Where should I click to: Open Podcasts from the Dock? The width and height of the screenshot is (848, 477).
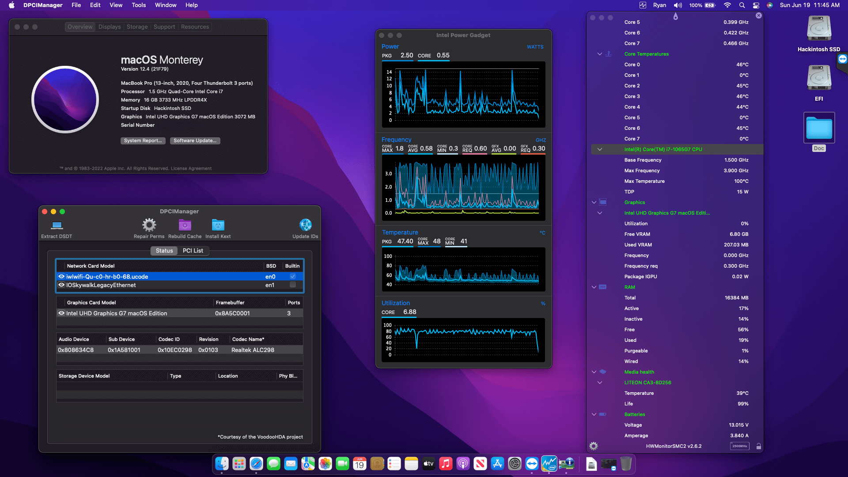tap(463, 464)
